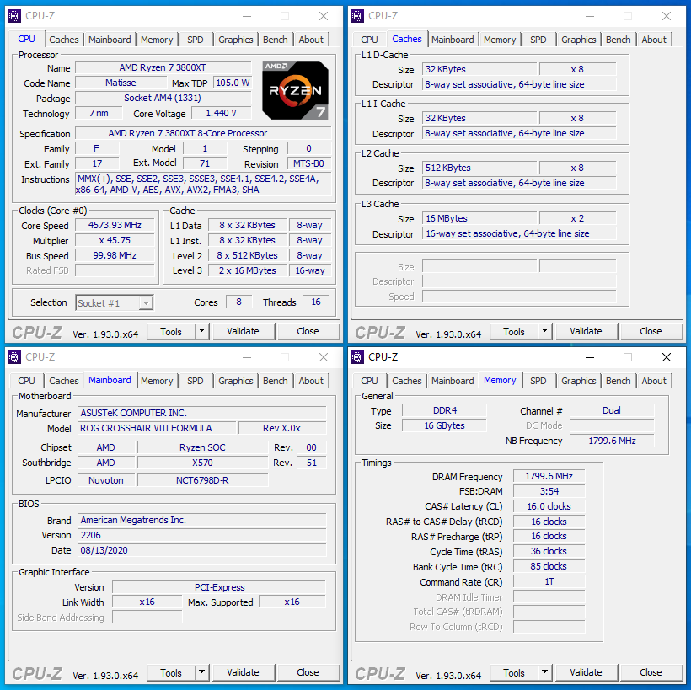Open Bench tab in CPU window
The width and height of the screenshot is (691, 690).
click(276, 40)
